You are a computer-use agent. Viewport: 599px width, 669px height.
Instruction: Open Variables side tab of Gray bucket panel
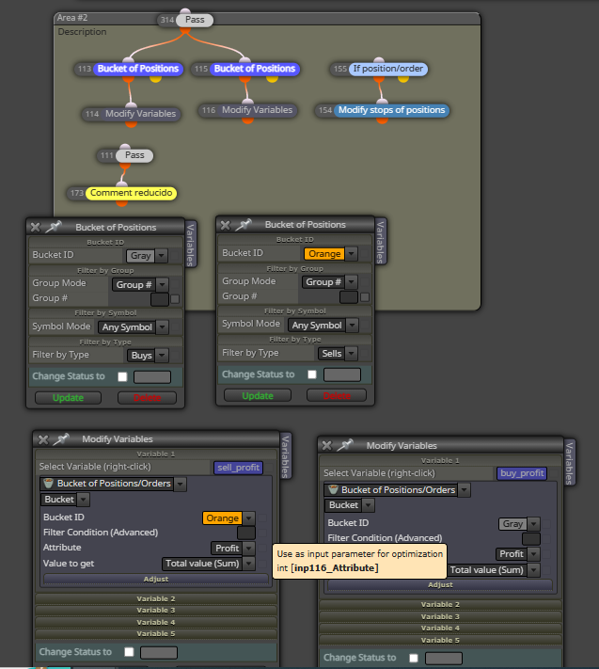[x=191, y=245]
